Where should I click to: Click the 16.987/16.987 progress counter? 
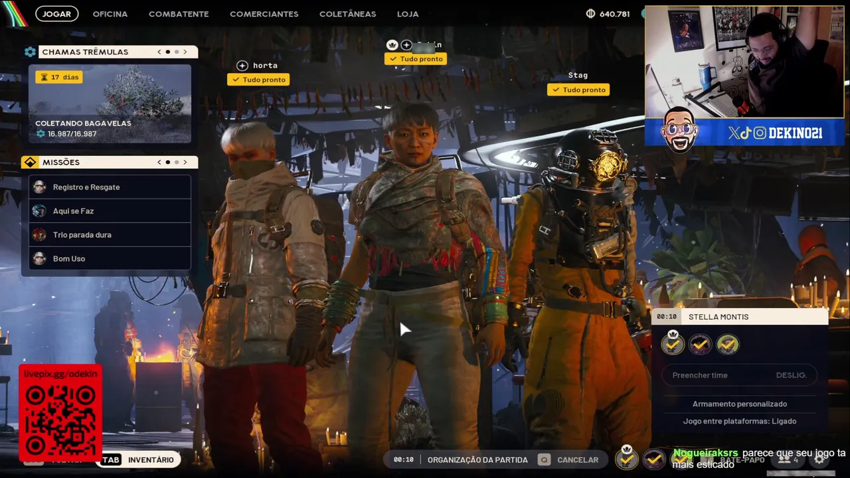(66, 134)
